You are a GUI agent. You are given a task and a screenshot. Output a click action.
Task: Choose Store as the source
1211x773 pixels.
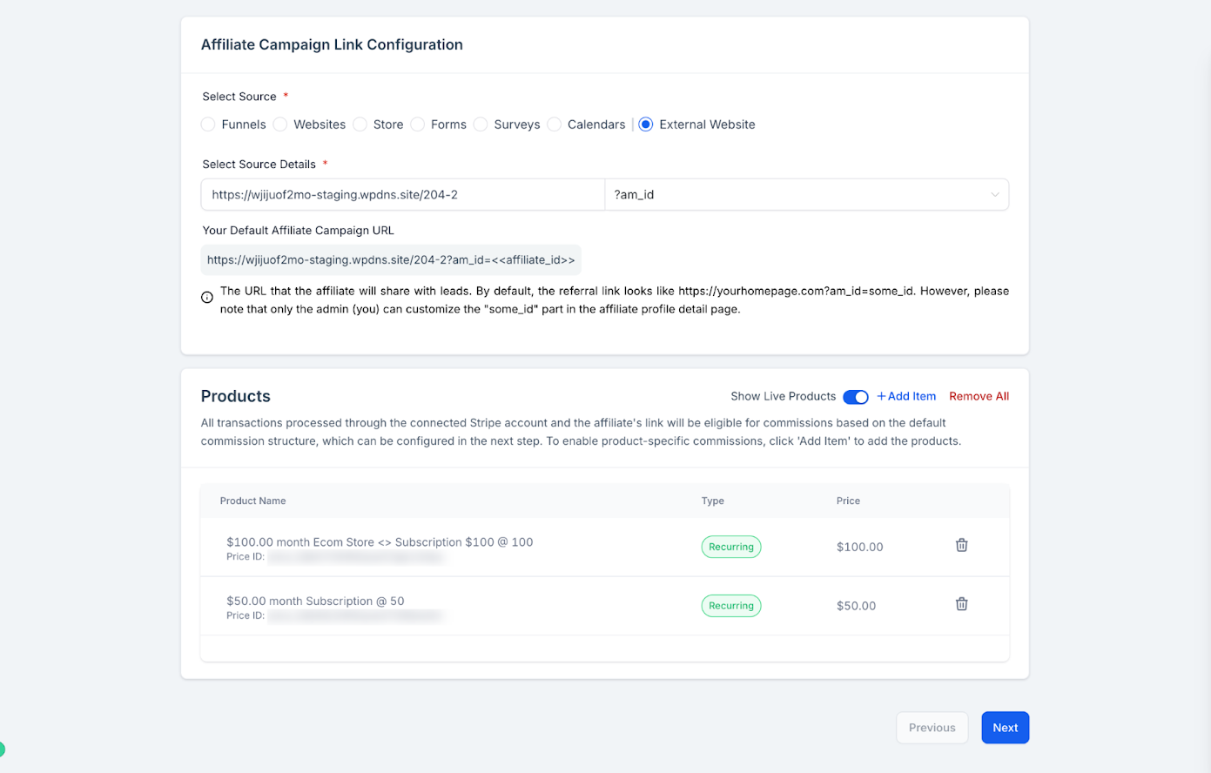(x=360, y=124)
